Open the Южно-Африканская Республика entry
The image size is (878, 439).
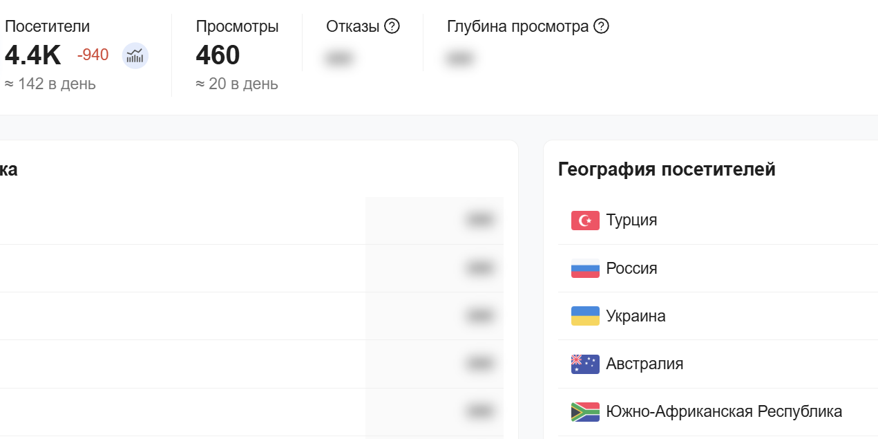723,411
